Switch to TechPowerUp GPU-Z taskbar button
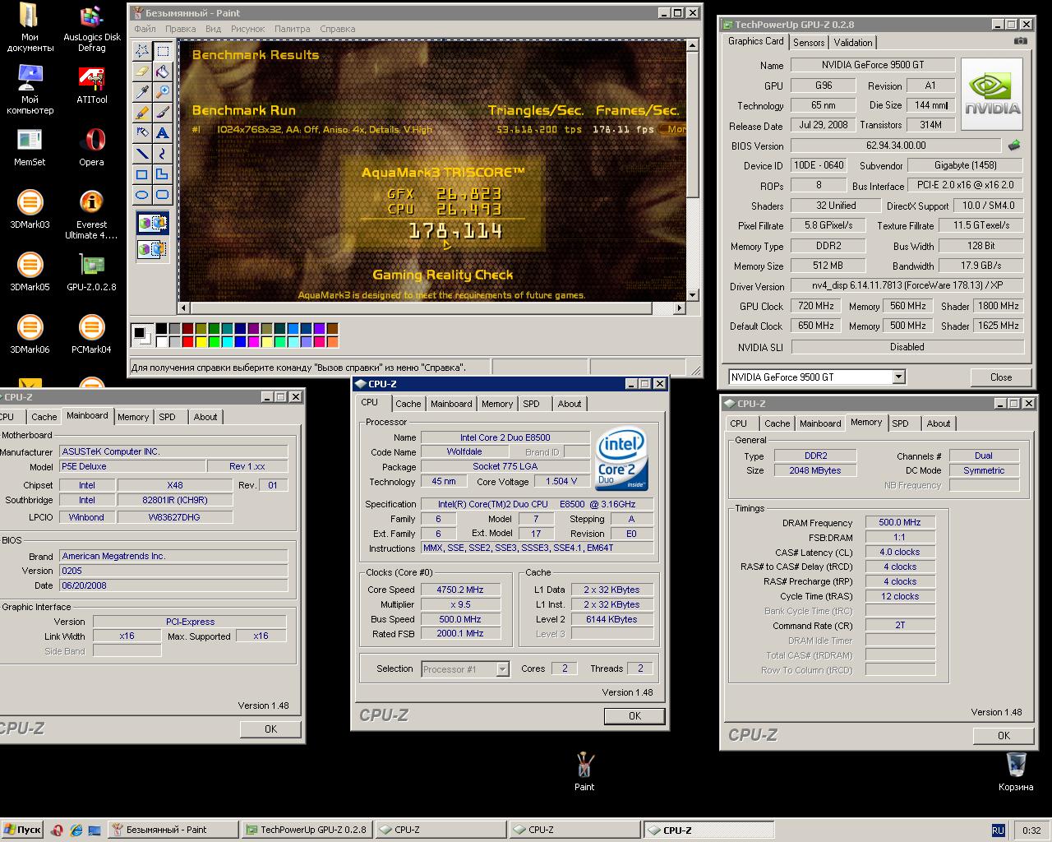This screenshot has height=842, width=1052. [307, 830]
